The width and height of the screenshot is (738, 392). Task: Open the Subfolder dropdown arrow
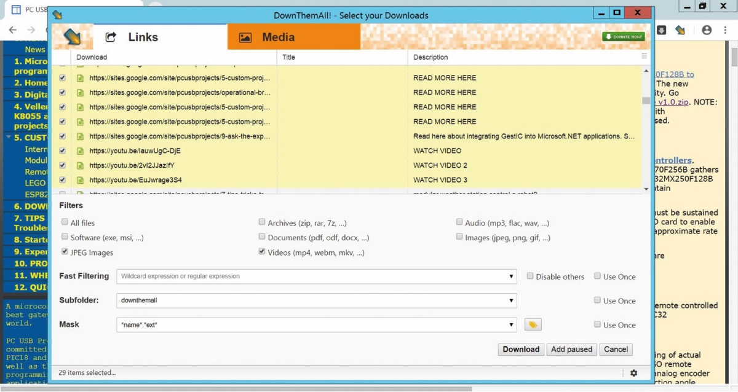pyautogui.click(x=511, y=301)
